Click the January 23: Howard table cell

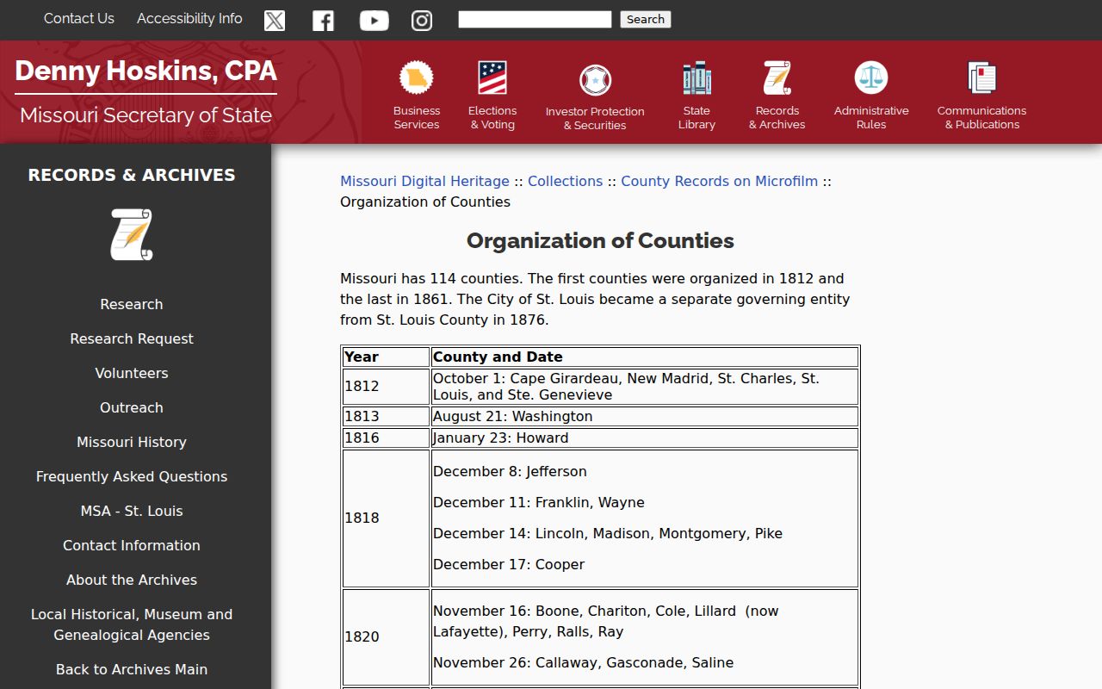pyautogui.click(x=644, y=438)
